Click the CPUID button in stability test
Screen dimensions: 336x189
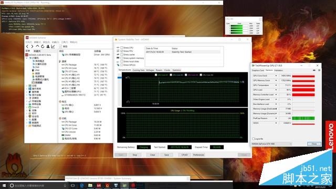pos(184,155)
